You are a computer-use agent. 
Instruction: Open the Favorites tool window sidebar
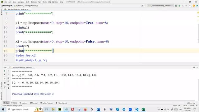tap(1, 96)
